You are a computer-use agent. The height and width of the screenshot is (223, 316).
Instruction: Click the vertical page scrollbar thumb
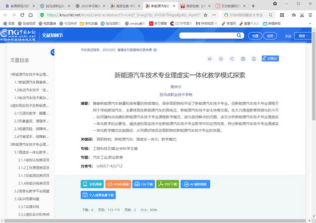coord(314,75)
